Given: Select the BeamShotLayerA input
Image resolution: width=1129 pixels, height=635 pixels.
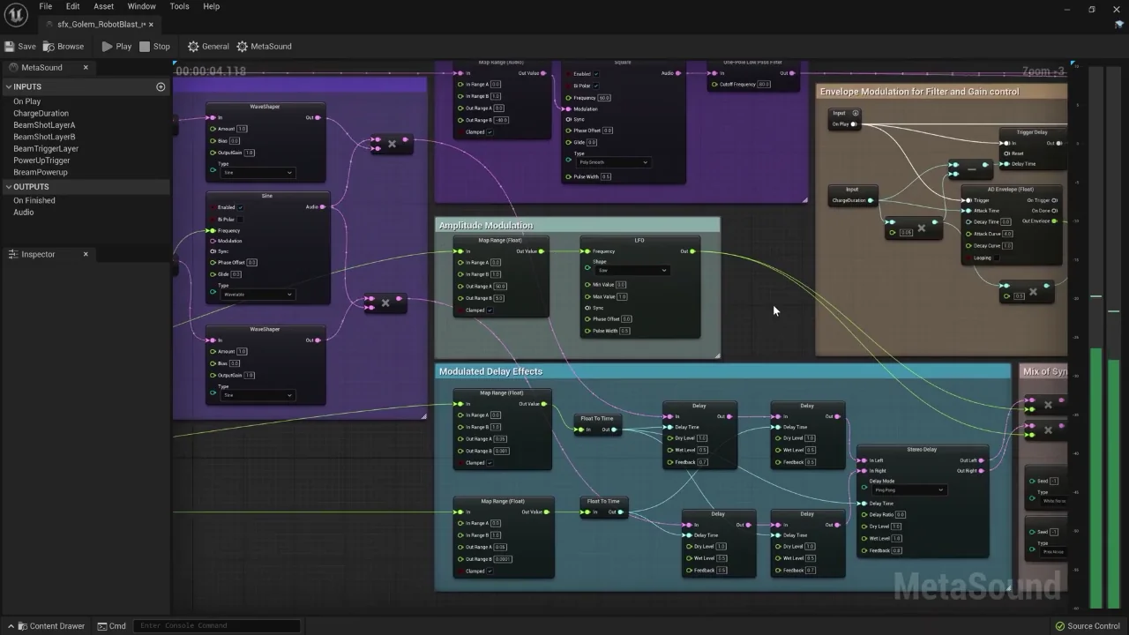Looking at the screenshot, I should (44, 125).
